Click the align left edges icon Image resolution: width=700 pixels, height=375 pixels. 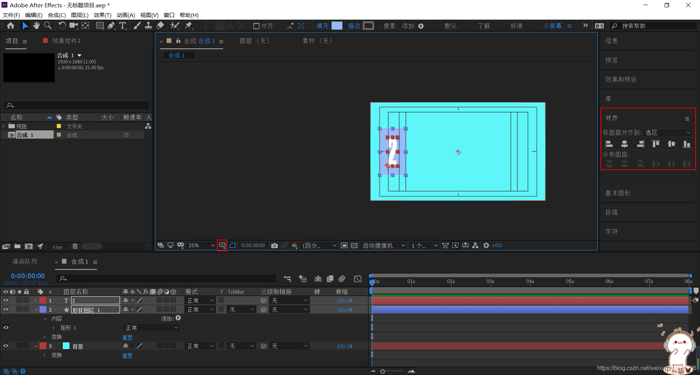pos(609,144)
